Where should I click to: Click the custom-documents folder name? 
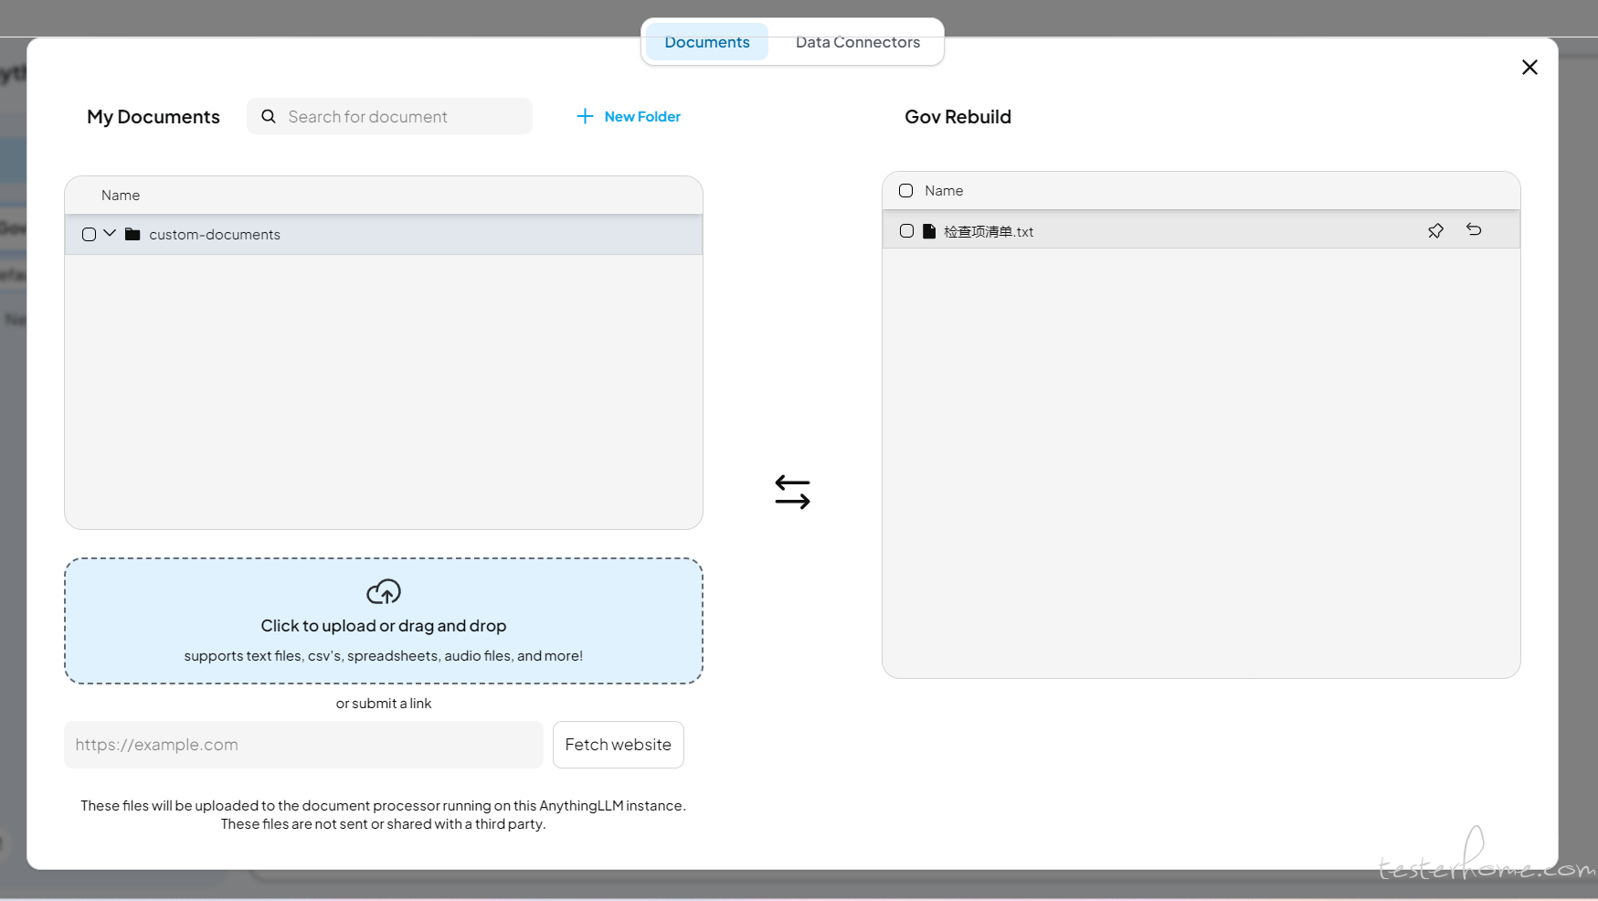pos(215,235)
